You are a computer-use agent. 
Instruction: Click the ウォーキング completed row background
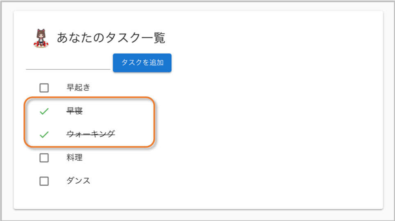coord(202,134)
